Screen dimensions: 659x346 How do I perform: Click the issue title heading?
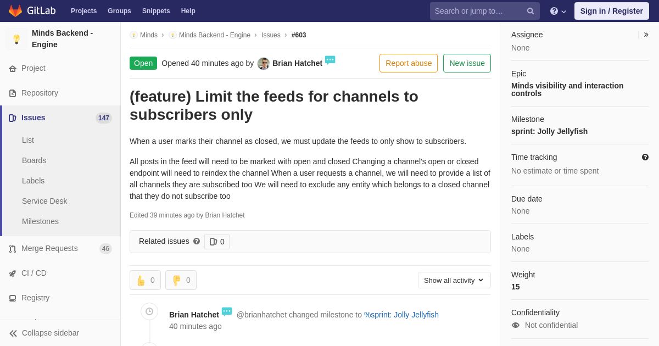tap(274, 105)
